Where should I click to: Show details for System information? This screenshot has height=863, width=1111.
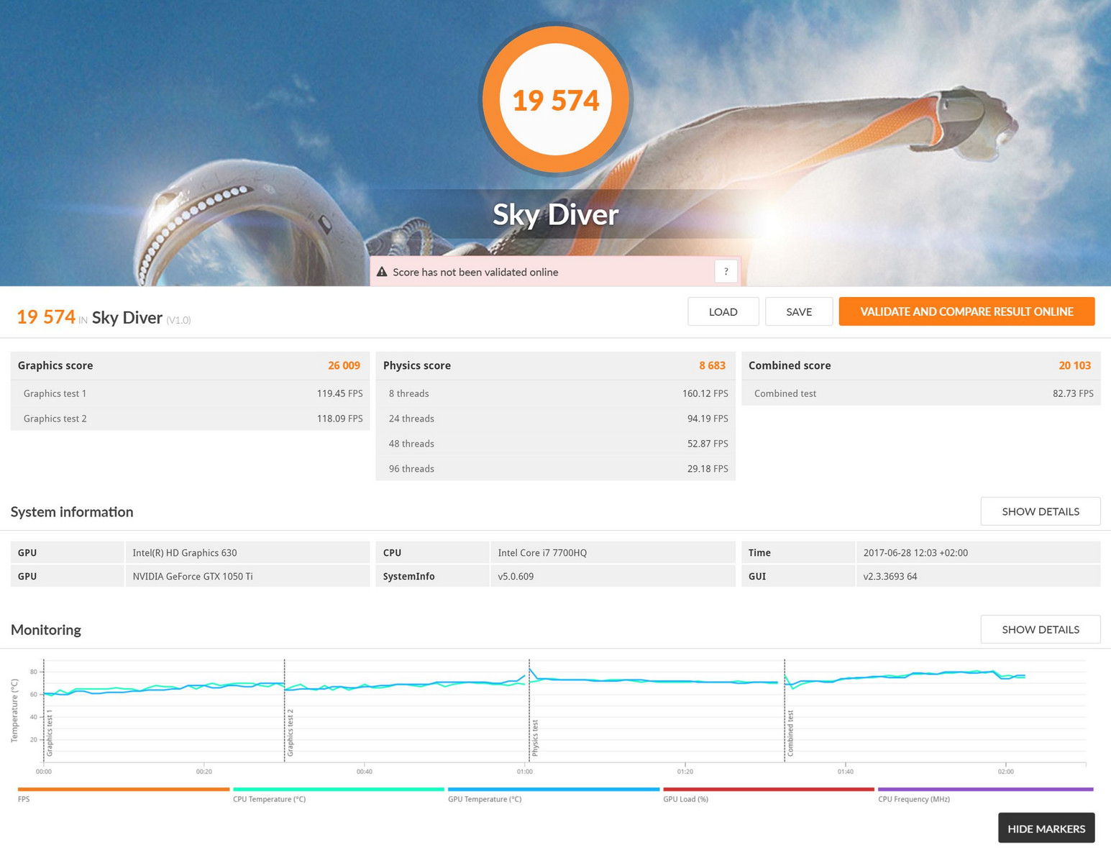coord(1041,511)
